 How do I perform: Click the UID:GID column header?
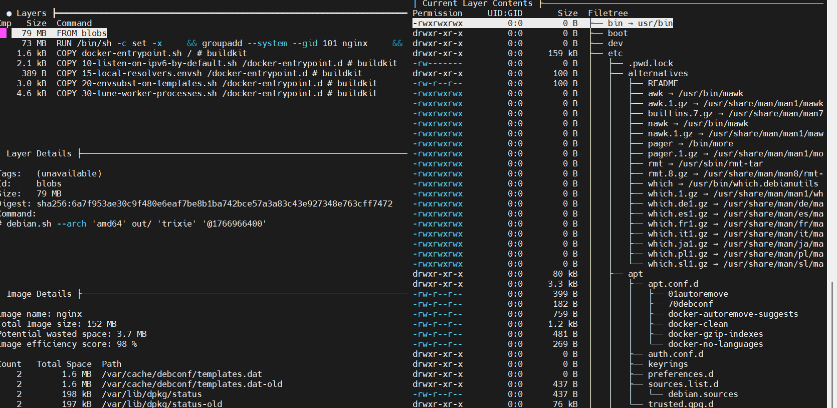coord(505,13)
